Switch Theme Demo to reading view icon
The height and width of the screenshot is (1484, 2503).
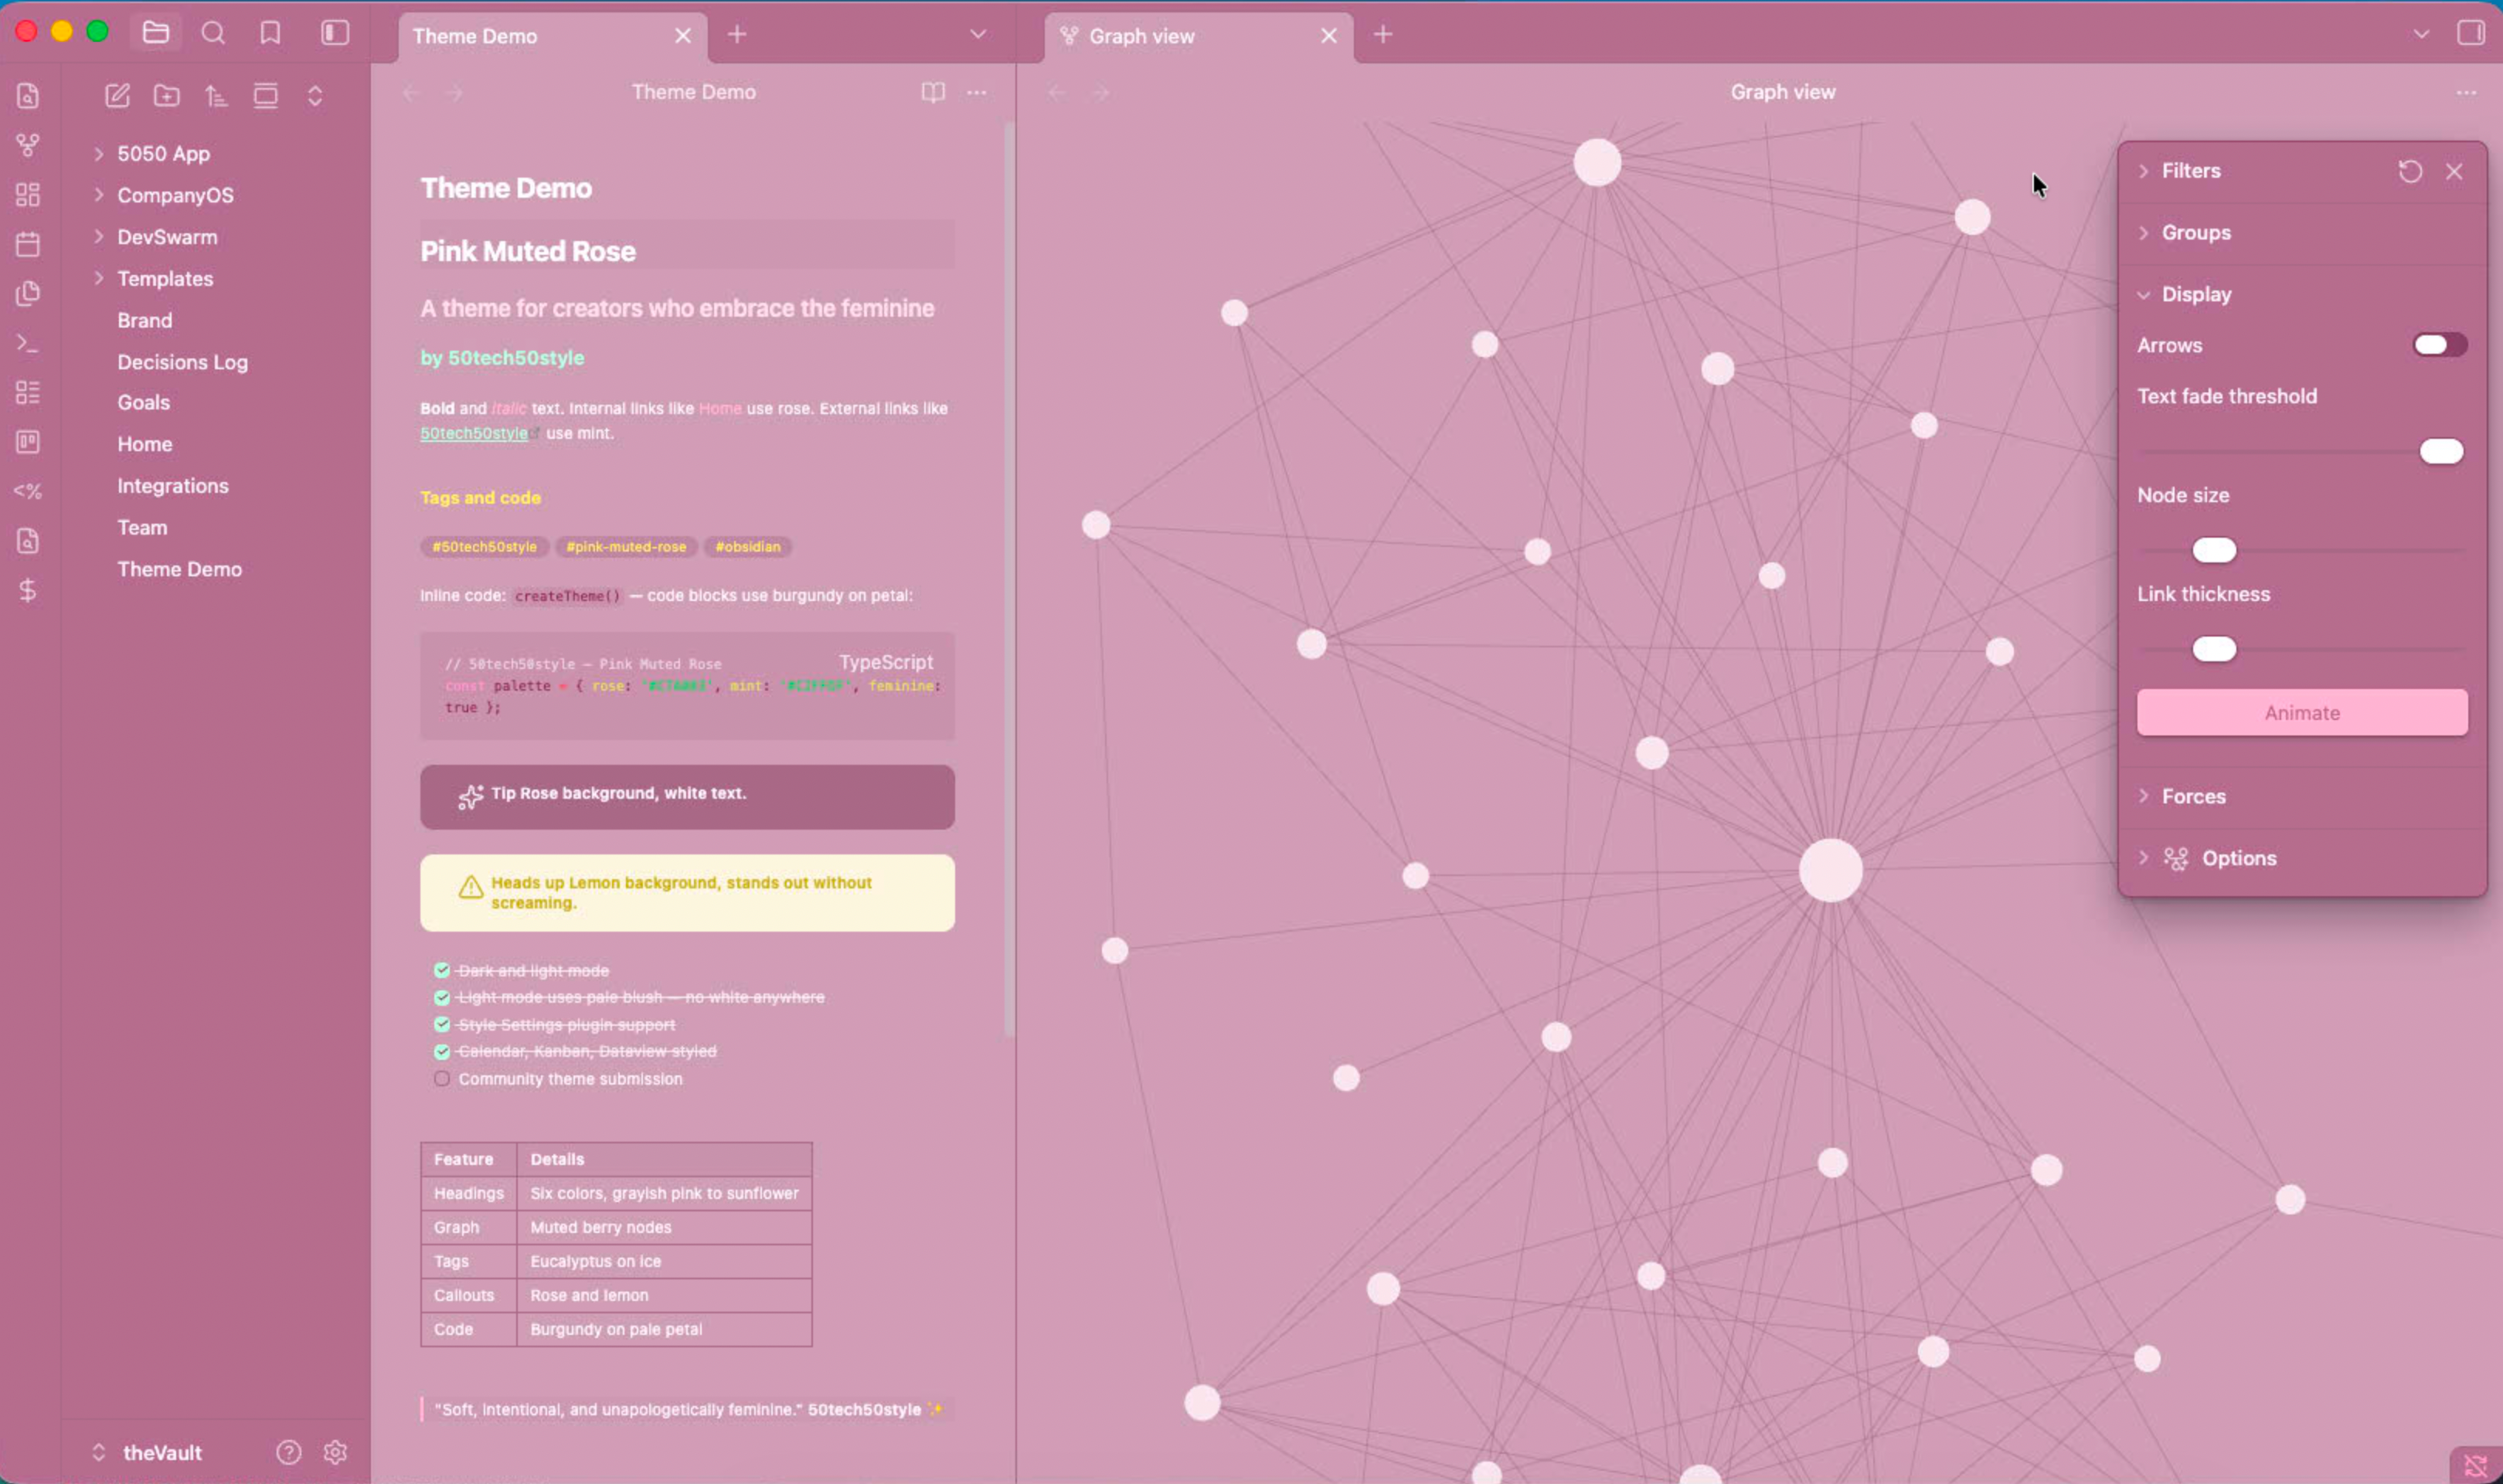pyautogui.click(x=933, y=92)
